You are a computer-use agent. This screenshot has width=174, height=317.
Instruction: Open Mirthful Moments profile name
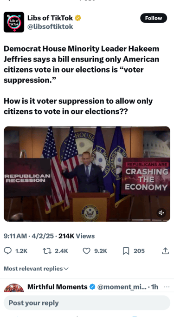[x=58, y=287]
